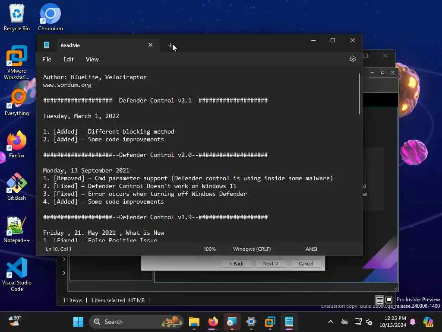Launch Firefox from the desktop shortcut
The height and width of the screenshot is (332, 442).
tap(17, 144)
